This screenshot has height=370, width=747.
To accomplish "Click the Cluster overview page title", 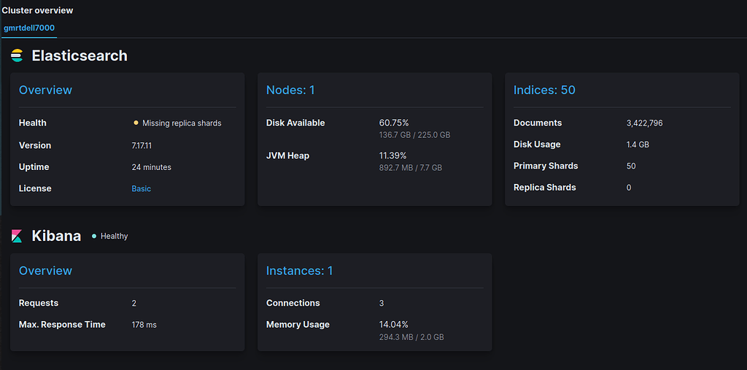I will point(37,10).
